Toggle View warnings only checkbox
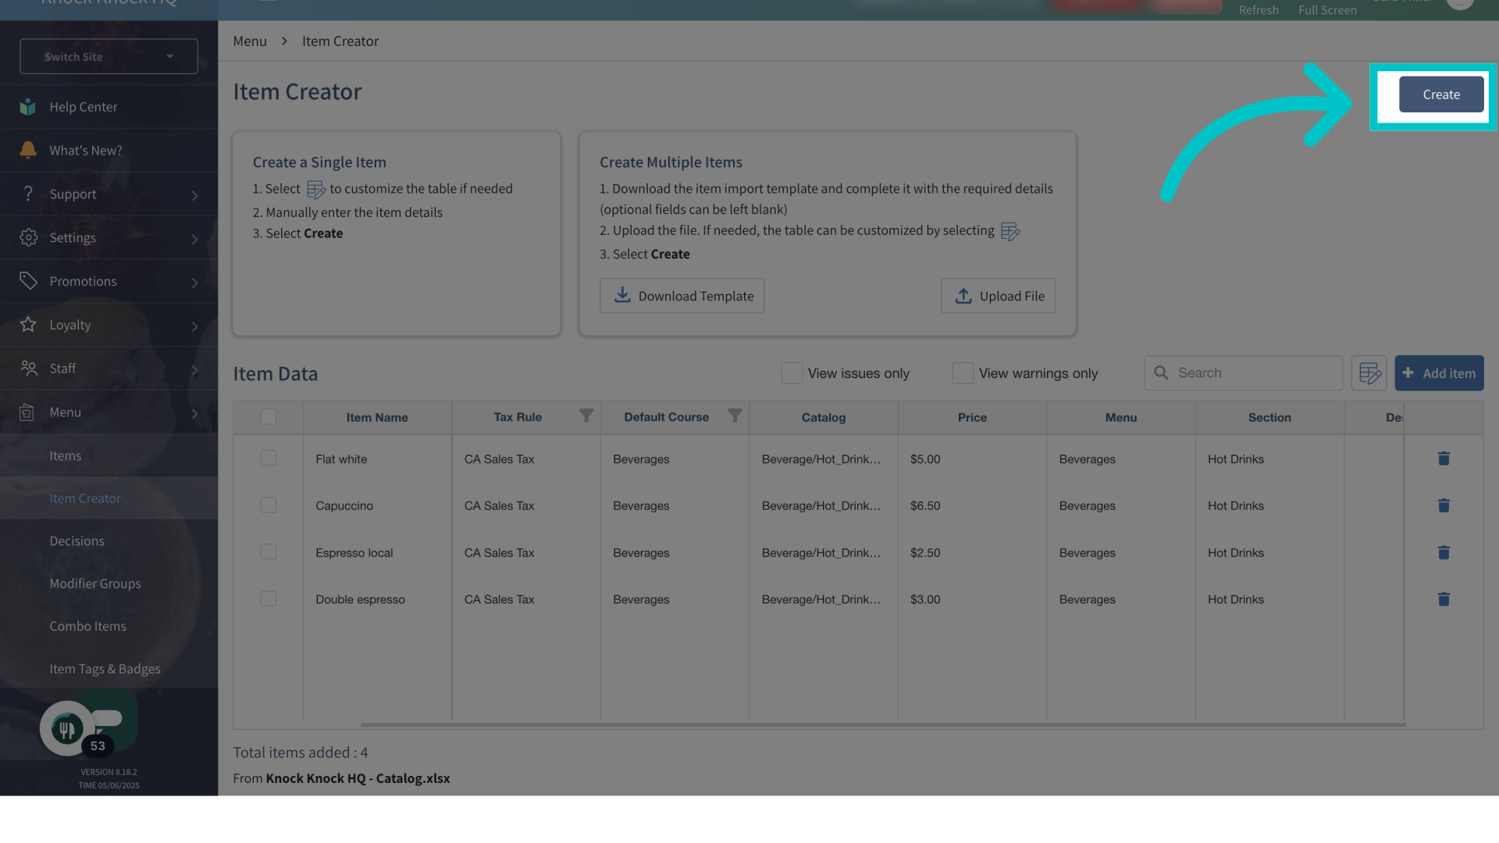The image size is (1499, 843). click(963, 373)
